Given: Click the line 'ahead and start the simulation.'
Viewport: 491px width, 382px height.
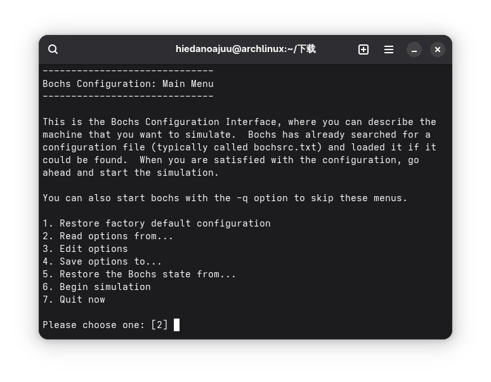Looking at the screenshot, I should [131, 173].
